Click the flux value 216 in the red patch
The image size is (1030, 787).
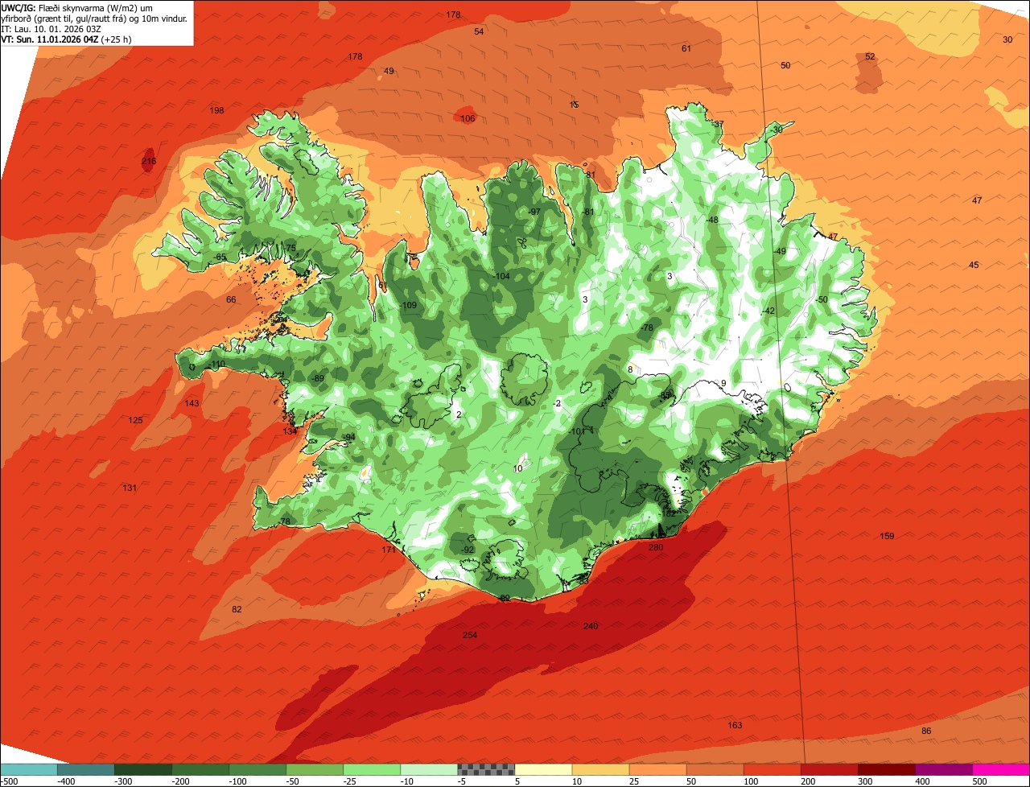pyautogui.click(x=149, y=161)
